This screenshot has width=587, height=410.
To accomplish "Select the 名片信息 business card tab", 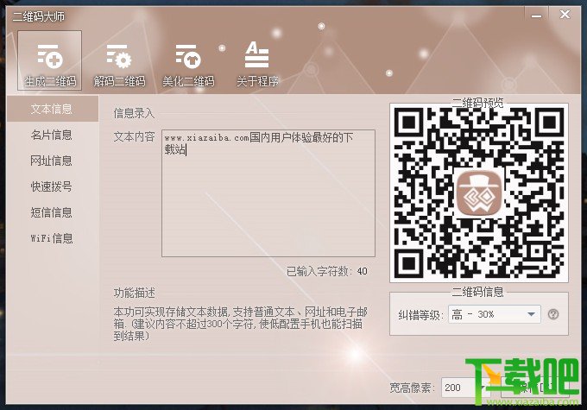I will [53, 135].
